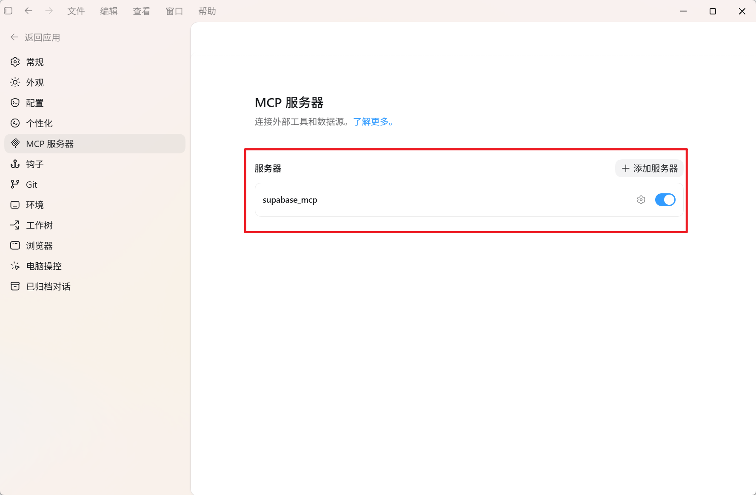Select the 环境 settings label
This screenshot has height=495, width=756.
tap(35, 205)
